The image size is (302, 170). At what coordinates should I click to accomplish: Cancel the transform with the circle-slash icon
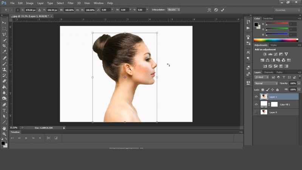[x=216, y=10]
